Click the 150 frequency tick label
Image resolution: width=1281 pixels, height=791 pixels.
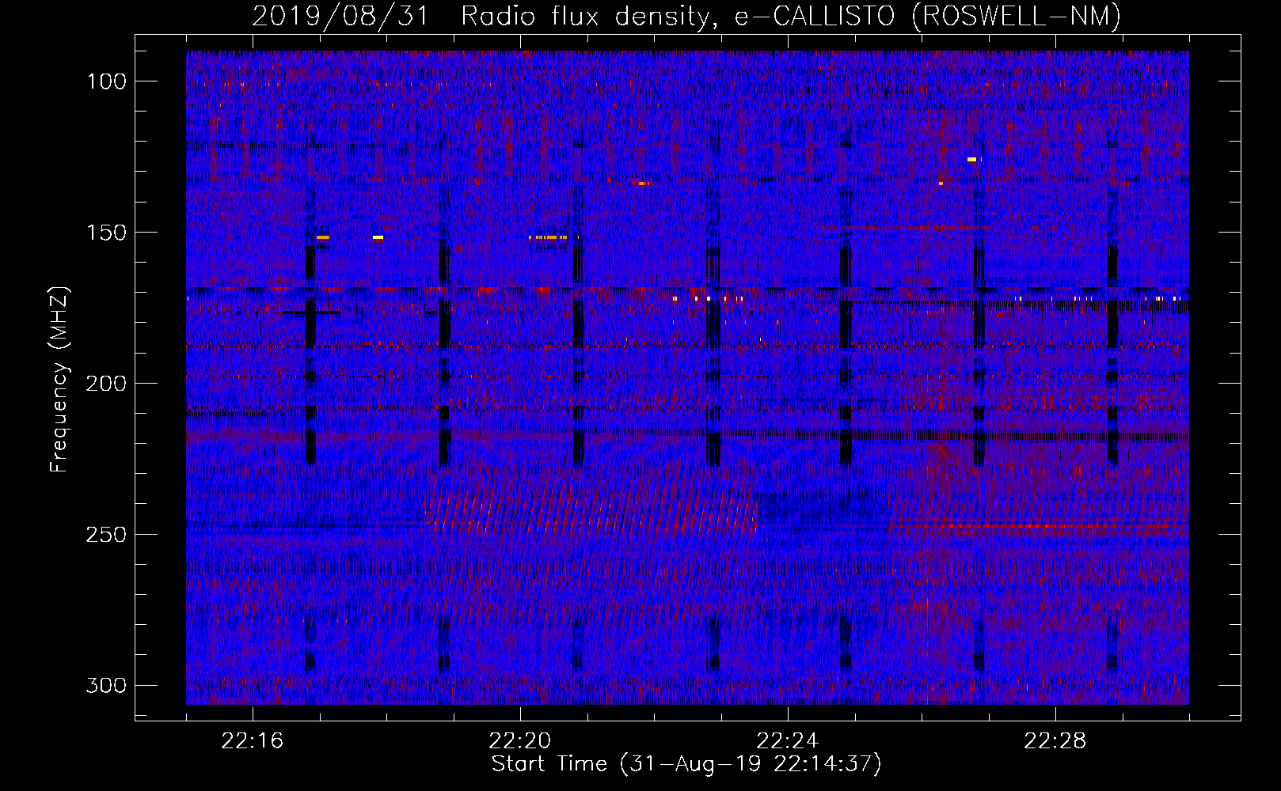pyautogui.click(x=105, y=233)
